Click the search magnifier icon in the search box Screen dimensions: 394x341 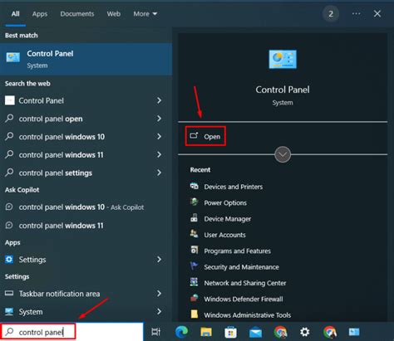pos(9,332)
